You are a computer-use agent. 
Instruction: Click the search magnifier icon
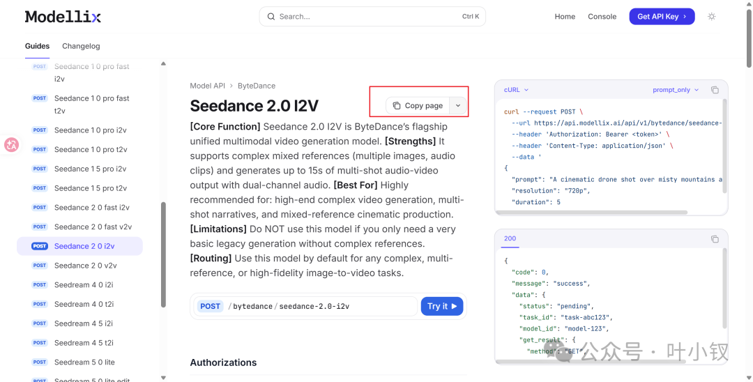(x=271, y=16)
